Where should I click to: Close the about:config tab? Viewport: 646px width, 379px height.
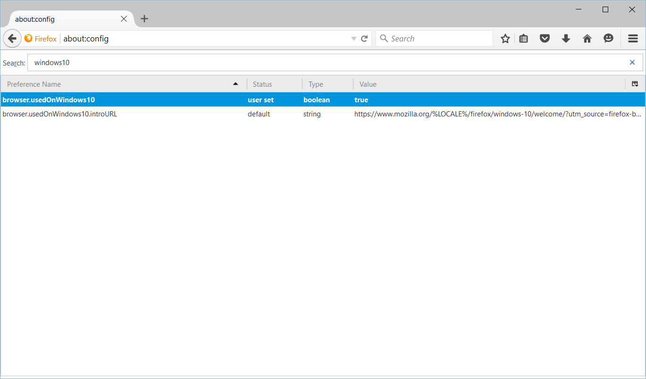point(124,19)
